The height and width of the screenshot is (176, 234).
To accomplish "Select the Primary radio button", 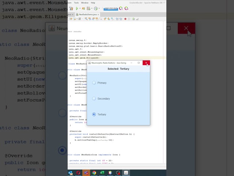I will (94, 83).
